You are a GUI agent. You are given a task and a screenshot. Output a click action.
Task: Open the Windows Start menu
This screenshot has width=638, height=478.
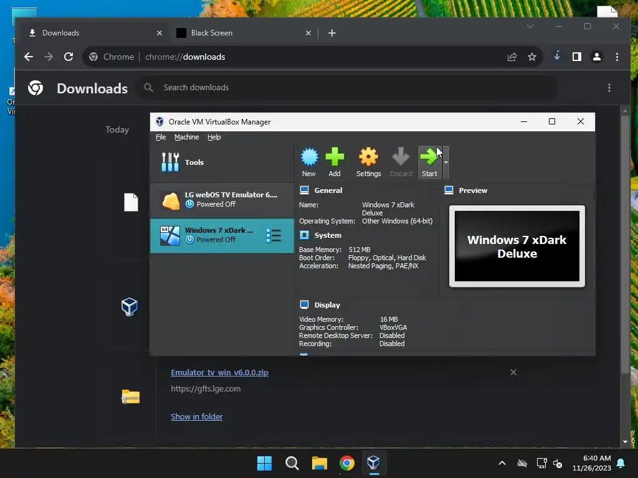[x=264, y=463]
